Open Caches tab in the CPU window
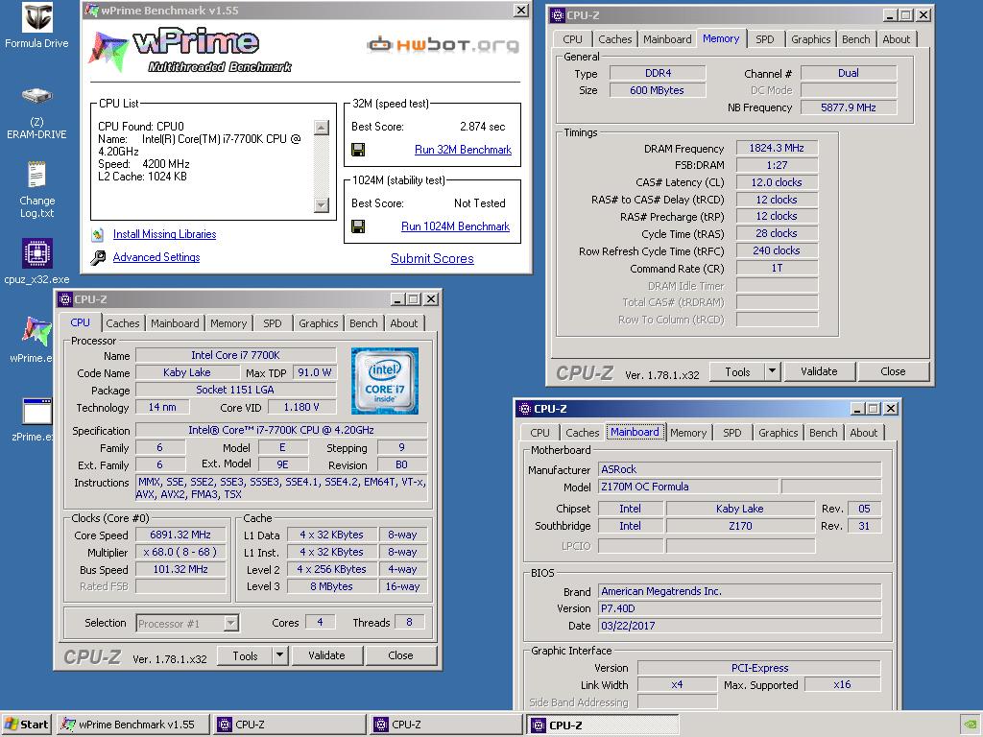The width and height of the screenshot is (983, 737). pos(122,323)
